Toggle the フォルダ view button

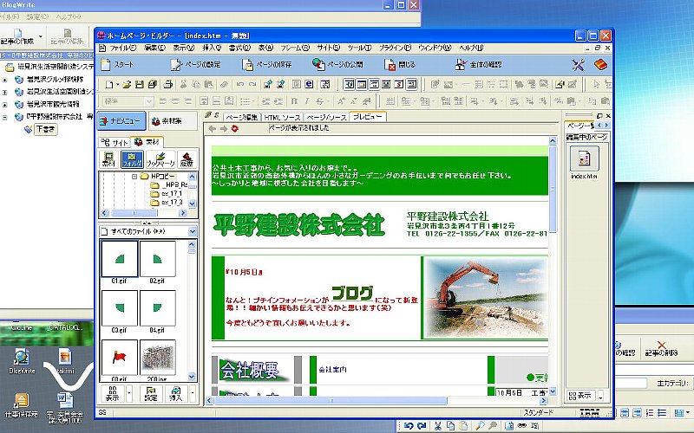[132, 159]
